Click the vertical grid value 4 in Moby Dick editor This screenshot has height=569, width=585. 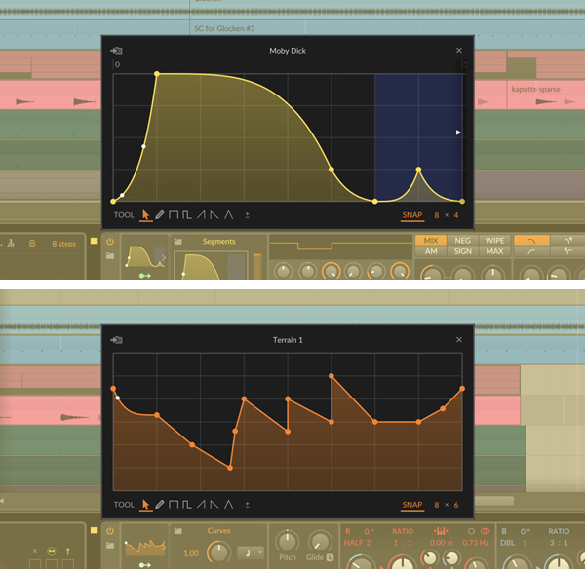click(x=456, y=215)
